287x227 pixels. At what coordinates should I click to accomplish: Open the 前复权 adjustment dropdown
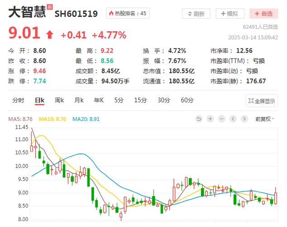(x=264, y=119)
